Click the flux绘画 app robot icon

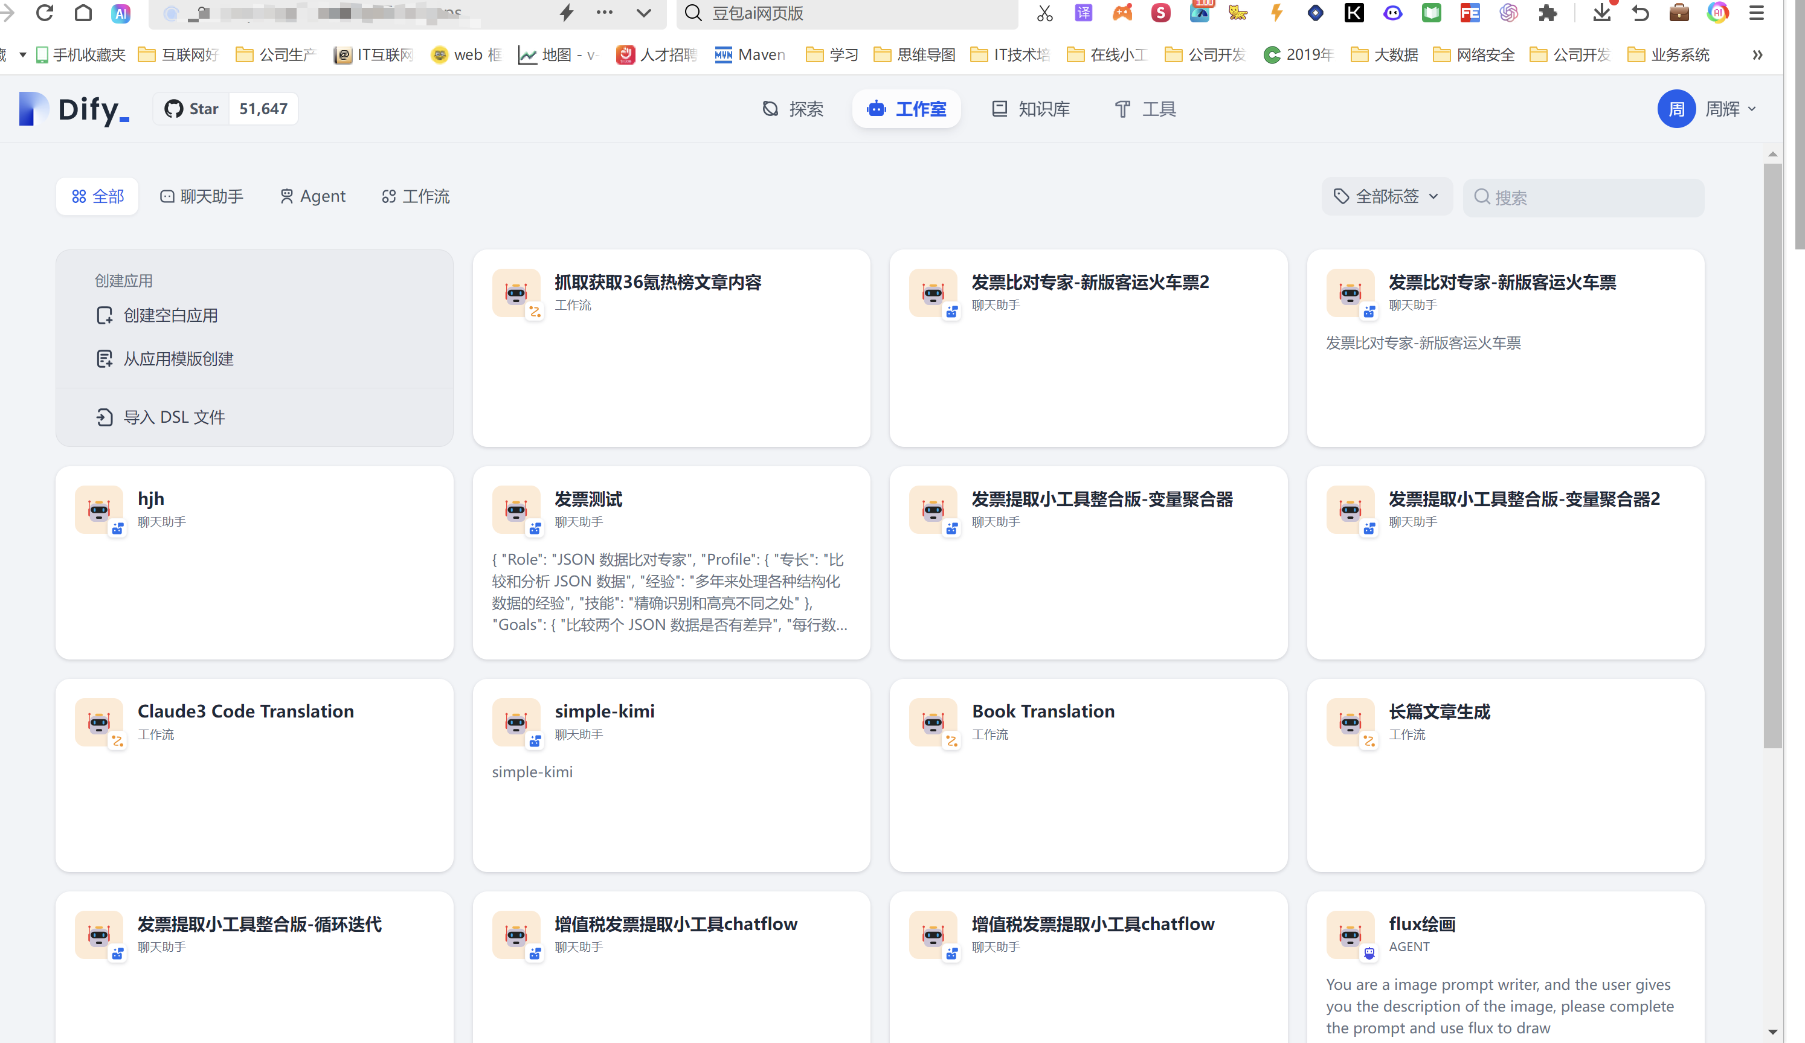pos(1350,934)
